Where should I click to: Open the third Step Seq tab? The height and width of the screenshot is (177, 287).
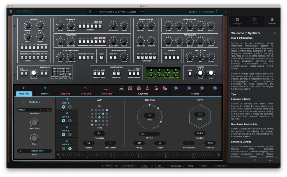click(107, 94)
